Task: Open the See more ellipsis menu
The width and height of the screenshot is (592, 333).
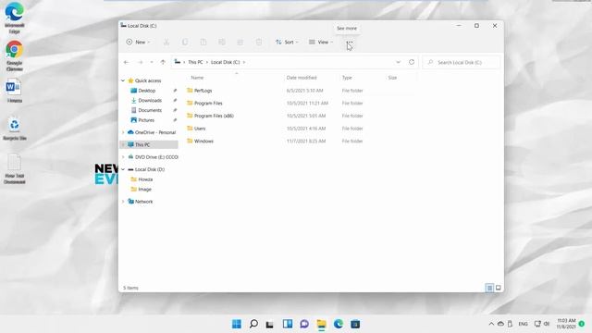Action: [350, 42]
